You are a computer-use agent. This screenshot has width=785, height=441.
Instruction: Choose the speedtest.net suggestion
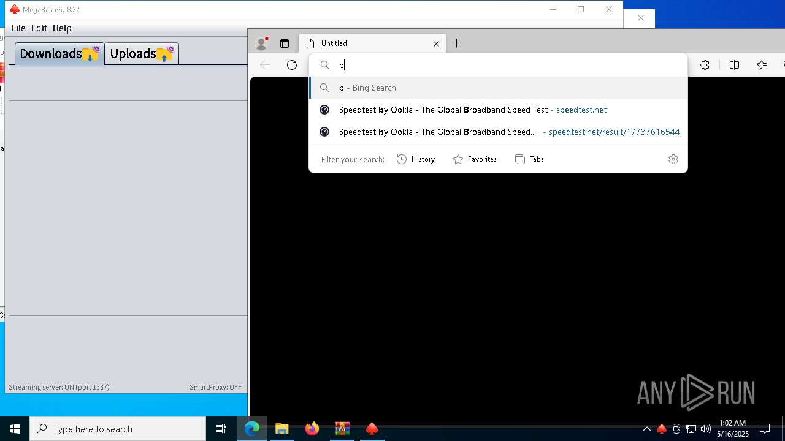pyautogui.click(x=498, y=110)
